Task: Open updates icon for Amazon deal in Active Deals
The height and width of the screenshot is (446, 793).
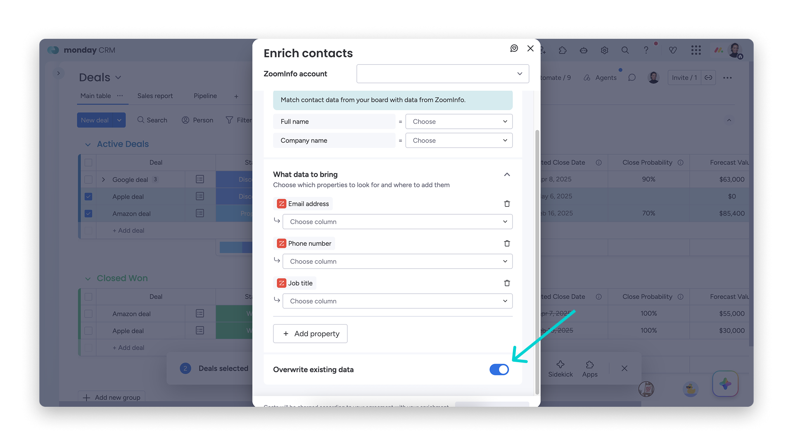Action: pos(200,213)
